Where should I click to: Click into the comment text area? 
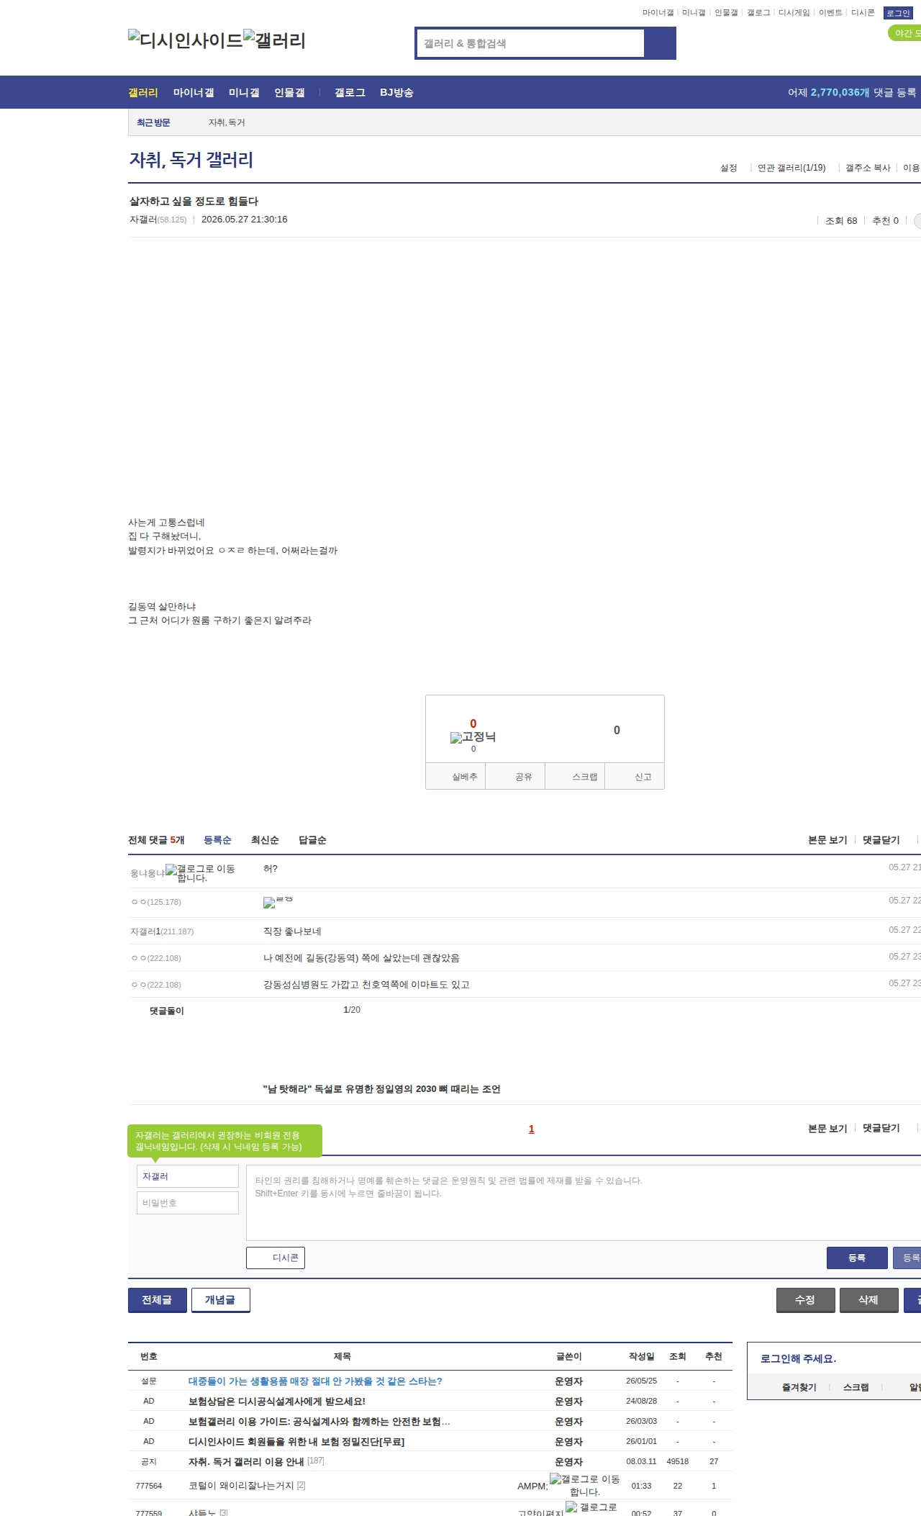click(x=584, y=1203)
